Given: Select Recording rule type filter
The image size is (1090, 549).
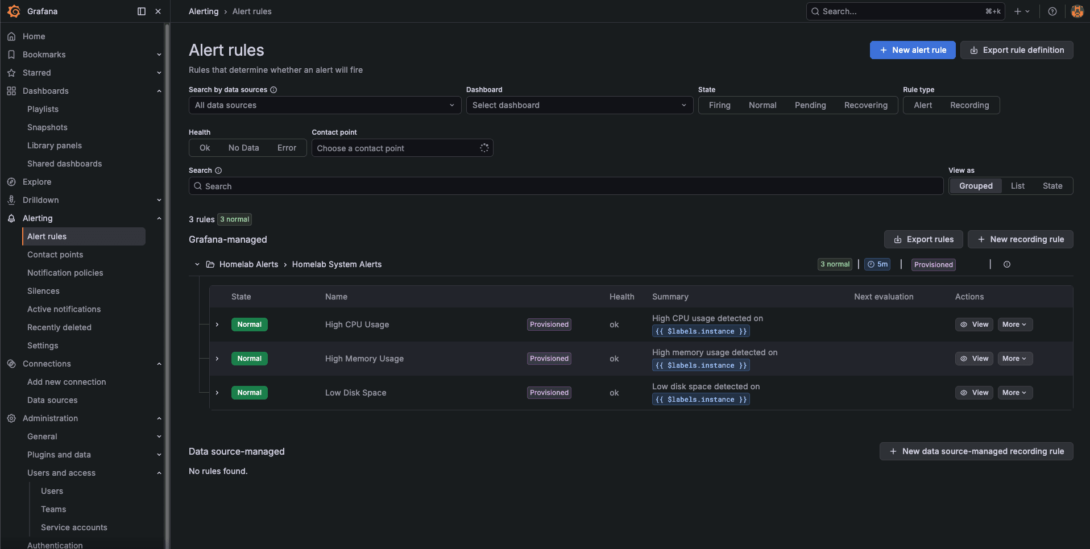Looking at the screenshot, I should [969, 105].
